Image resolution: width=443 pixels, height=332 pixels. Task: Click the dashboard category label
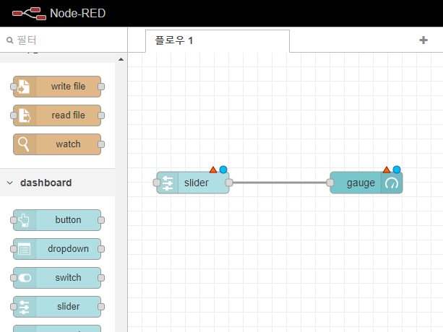click(46, 183)
